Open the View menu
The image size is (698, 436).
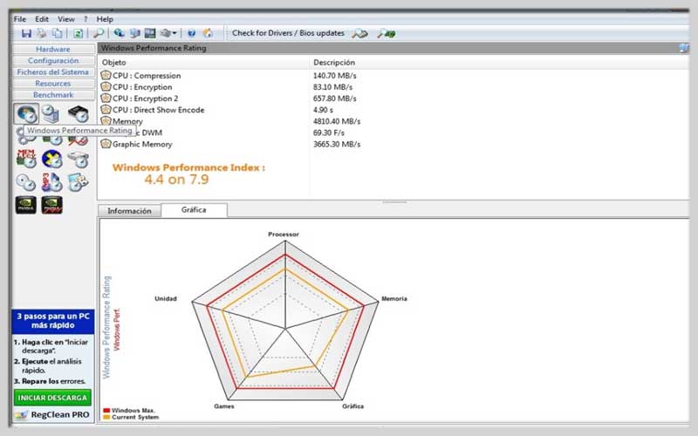pos(66,19)
